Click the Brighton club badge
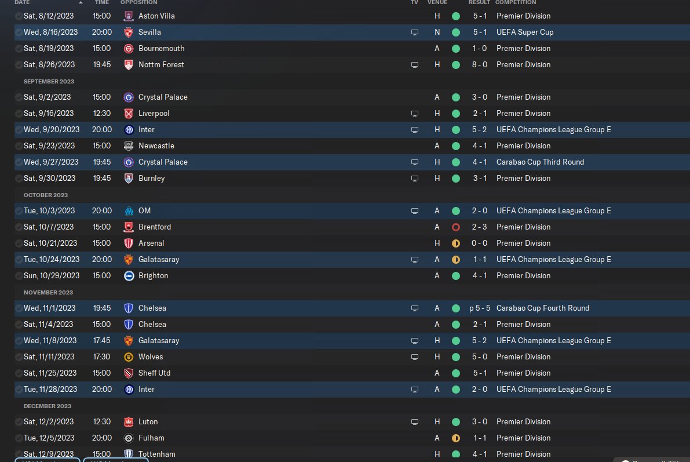 point(129,276)
